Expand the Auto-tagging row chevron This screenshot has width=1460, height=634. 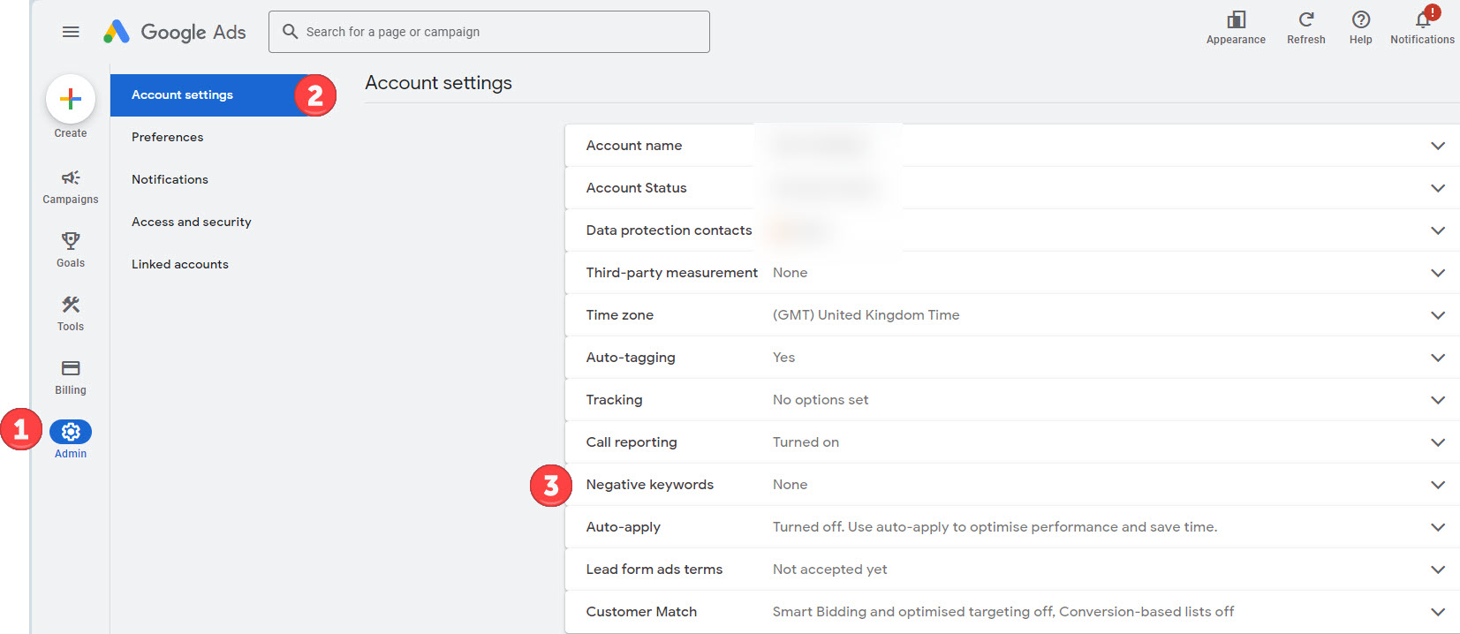pos(1438,358)
